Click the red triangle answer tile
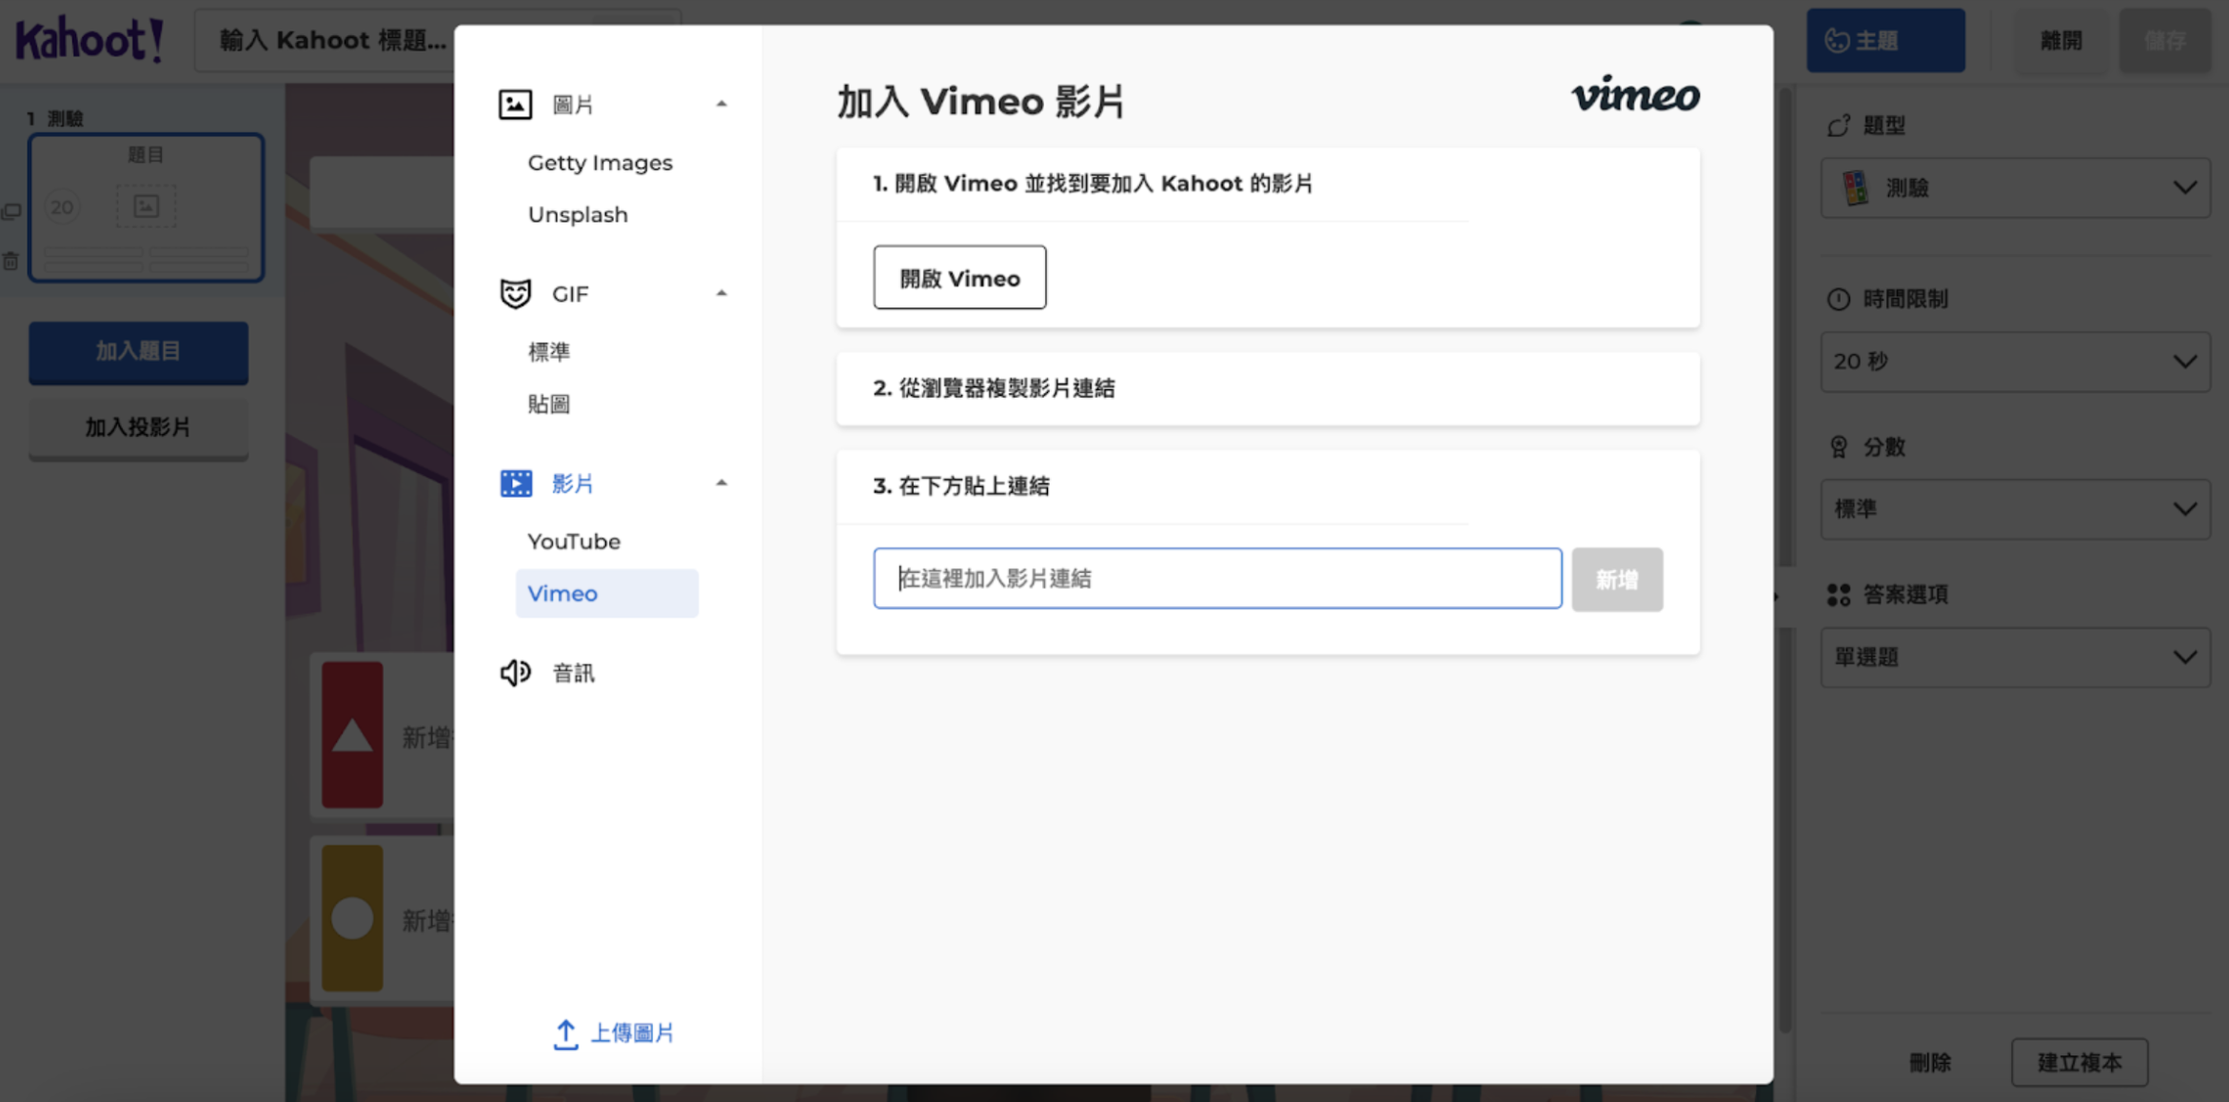 (352, 735)
